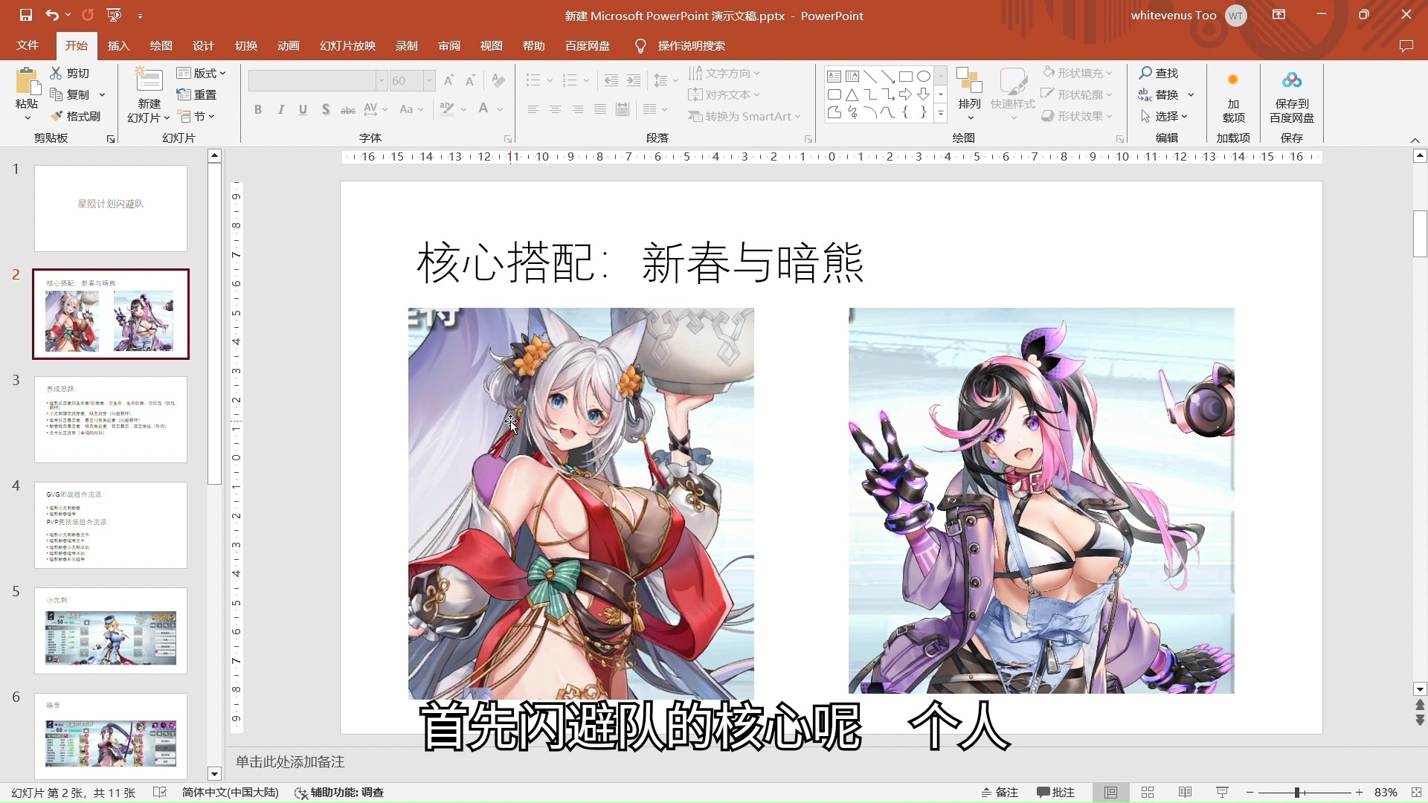Toggle Italic formatting

pyautogui.click(x=280, y=109)
